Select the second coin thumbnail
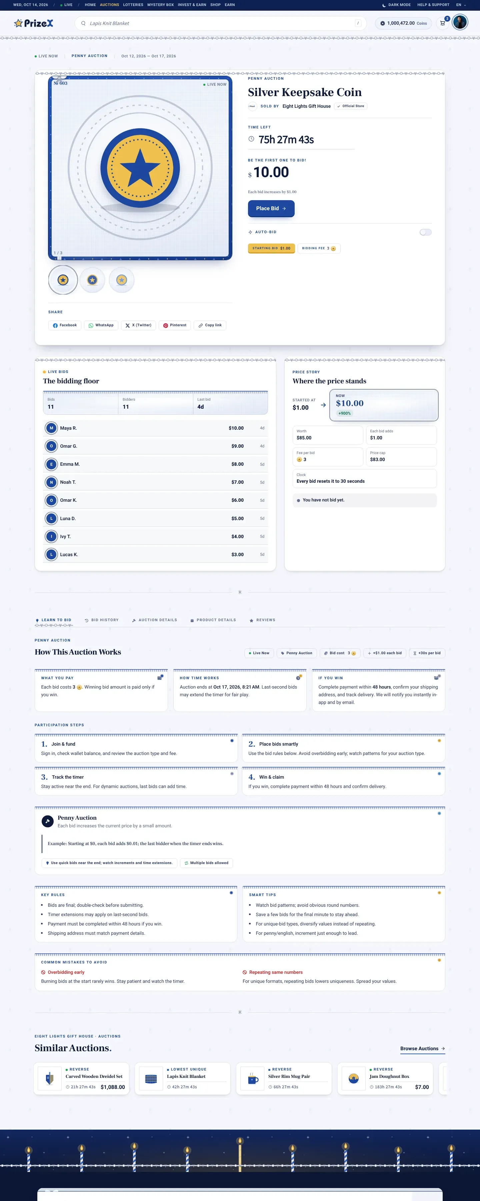The height and width of the screenshot is (1201, 480). click(x=92, y=280)
